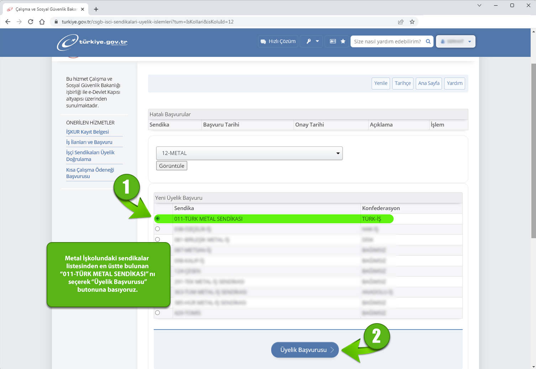Expand the user account dropdown

pyautogui.click(x=456, y=41)
